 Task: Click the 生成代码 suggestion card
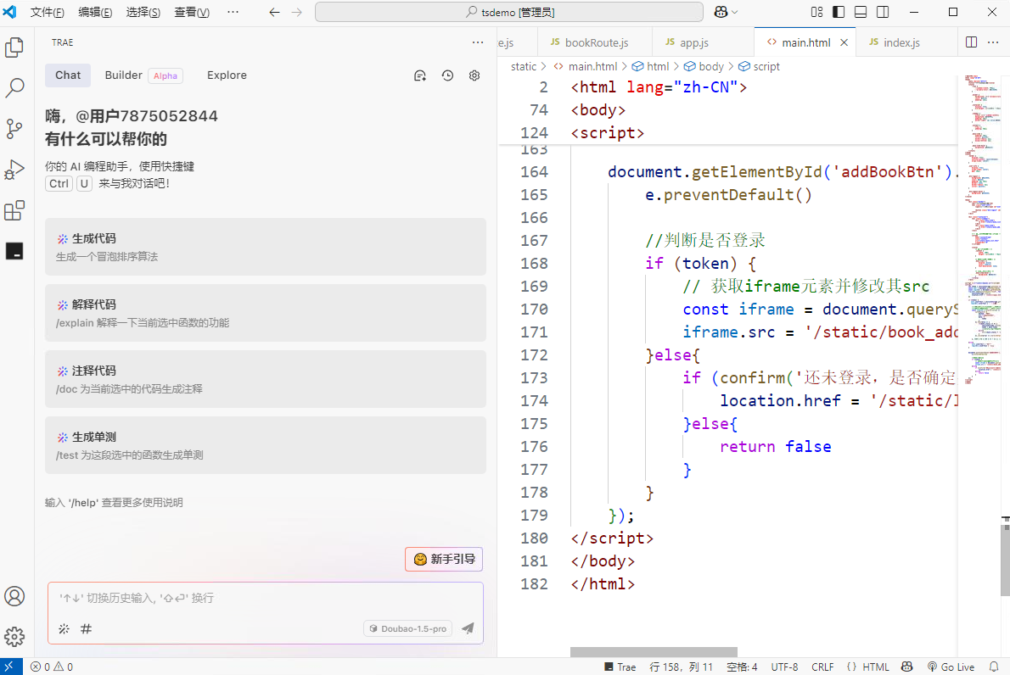[266, 247]
